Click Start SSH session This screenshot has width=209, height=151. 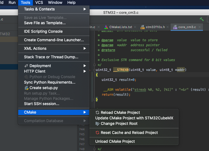(x=54, y=104)
